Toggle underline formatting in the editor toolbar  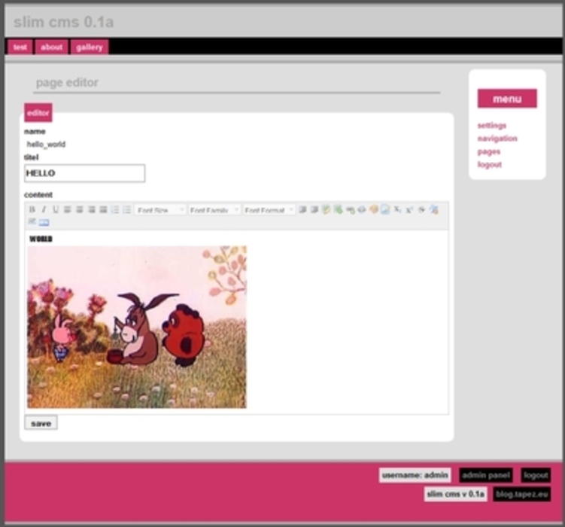(x=56, y=209)
